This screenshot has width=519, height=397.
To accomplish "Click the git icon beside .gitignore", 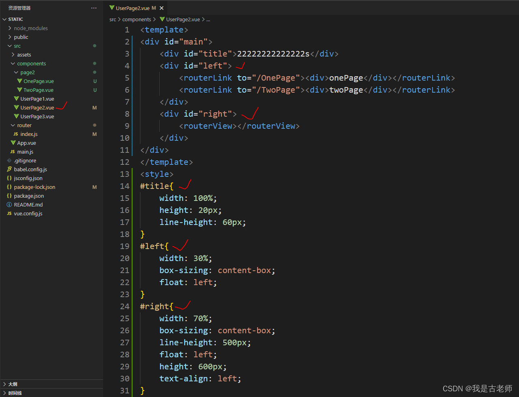I will (9, 161).
